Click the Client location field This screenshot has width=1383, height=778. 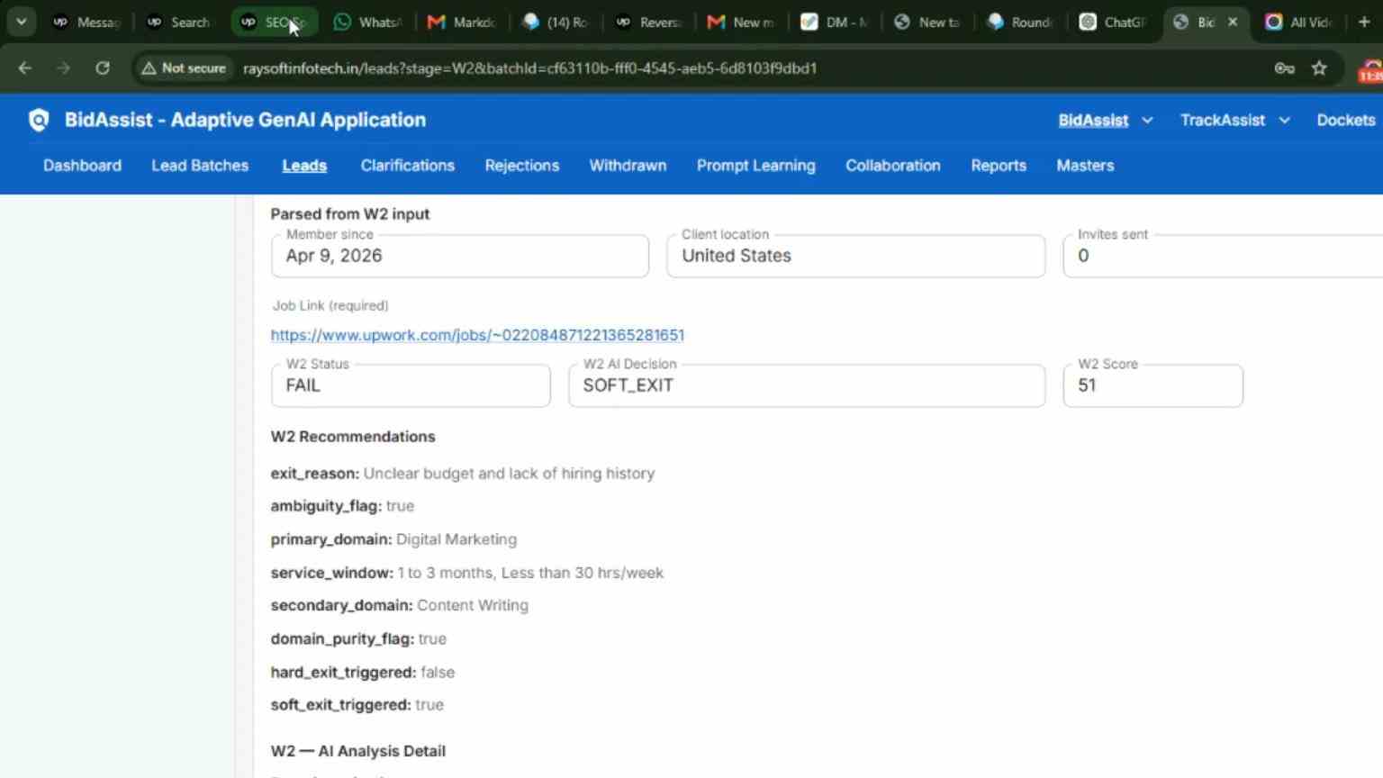855,256
